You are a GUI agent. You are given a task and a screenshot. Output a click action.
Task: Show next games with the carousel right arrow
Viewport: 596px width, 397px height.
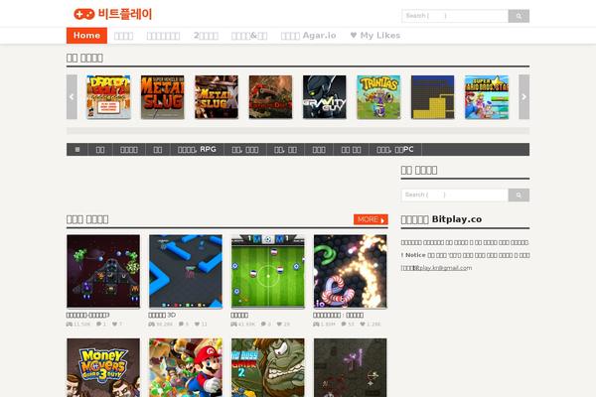(x=523, y=97)
